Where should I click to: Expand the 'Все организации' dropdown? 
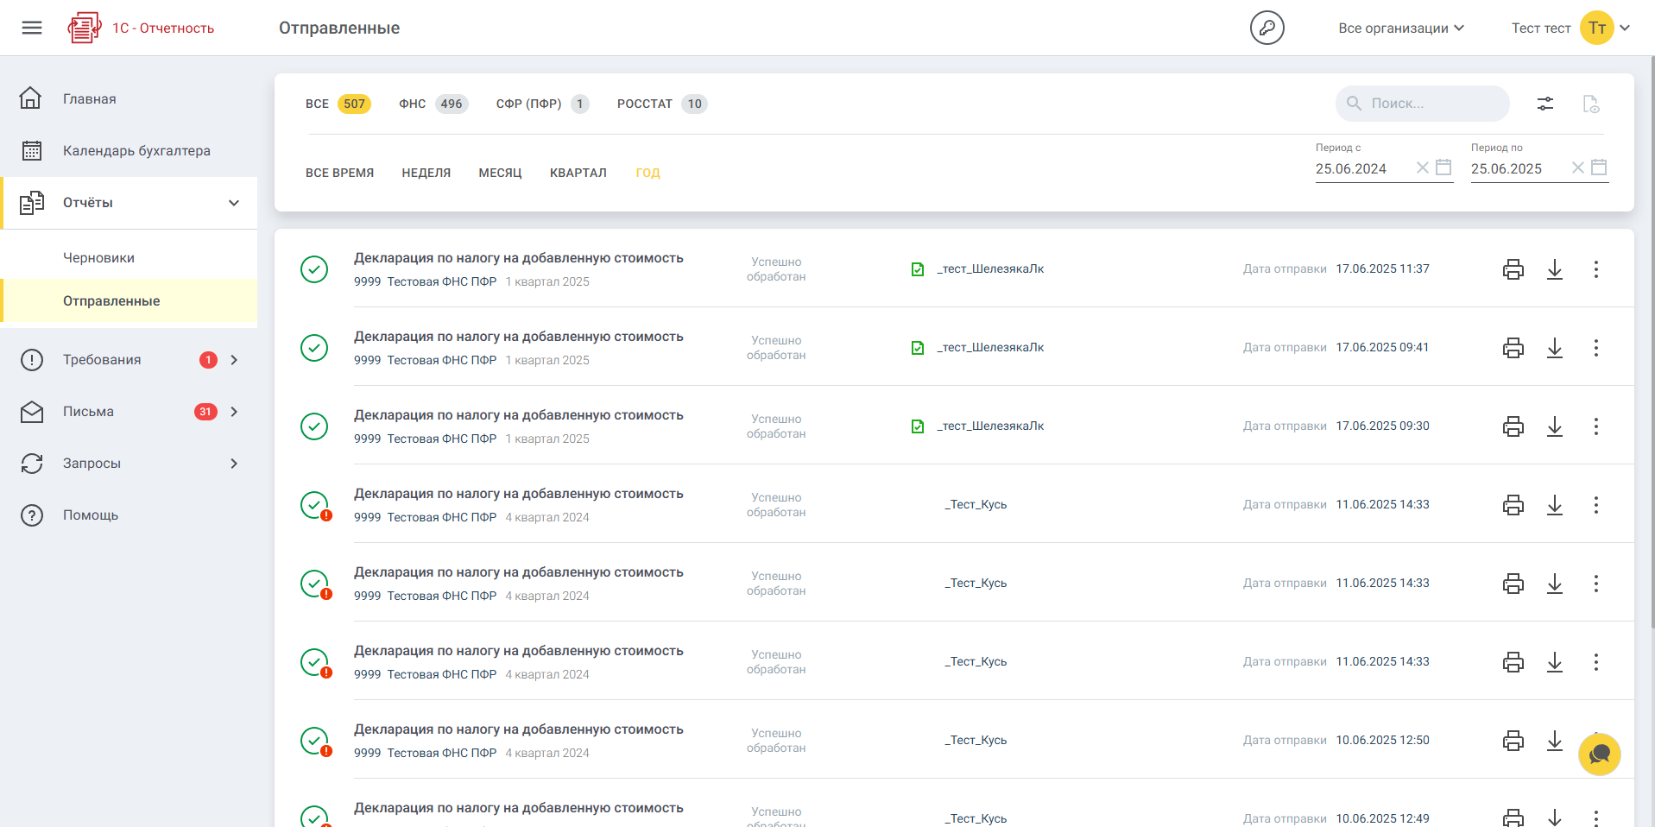[1400, 28]
